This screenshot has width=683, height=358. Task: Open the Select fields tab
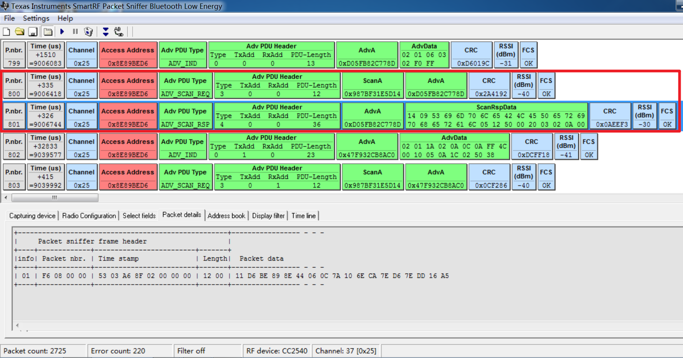point(139,216)
